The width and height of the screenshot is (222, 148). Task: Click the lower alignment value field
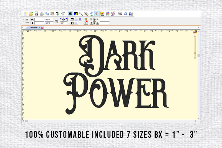(x=105, y=23)
